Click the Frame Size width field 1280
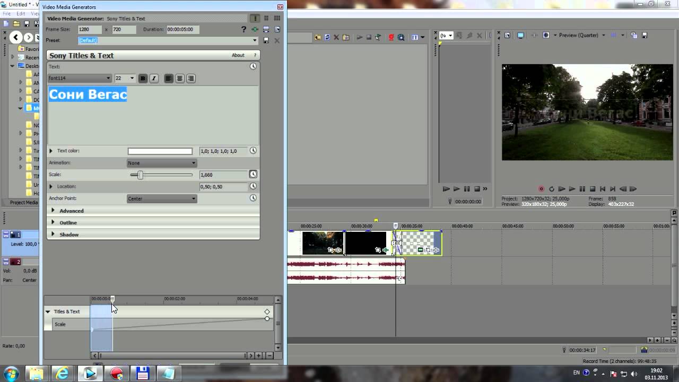This screenshot has width=679, height=382. (x=90, y=30)
